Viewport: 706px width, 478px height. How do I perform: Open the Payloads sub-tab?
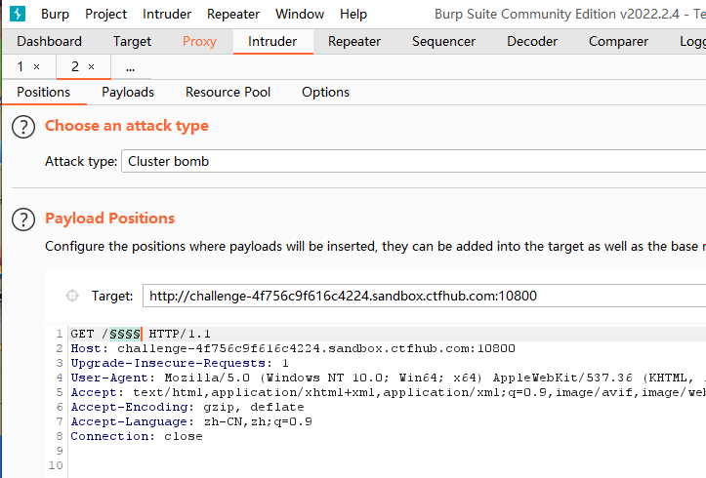pyautogui.click(x=128, y=92)
